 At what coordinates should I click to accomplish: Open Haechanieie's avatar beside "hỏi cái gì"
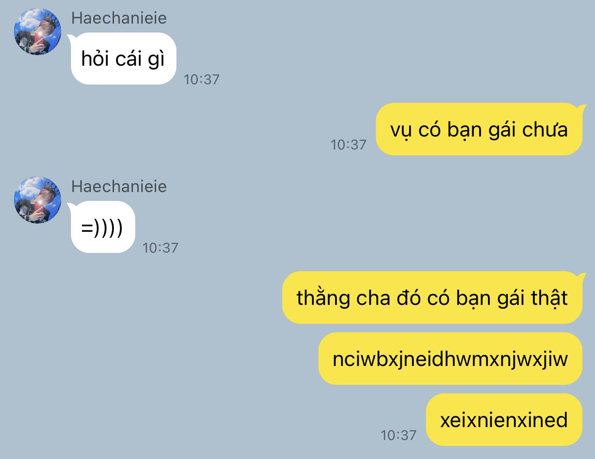(38, 31)
